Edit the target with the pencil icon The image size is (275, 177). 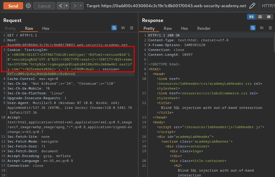click(252, 6)
